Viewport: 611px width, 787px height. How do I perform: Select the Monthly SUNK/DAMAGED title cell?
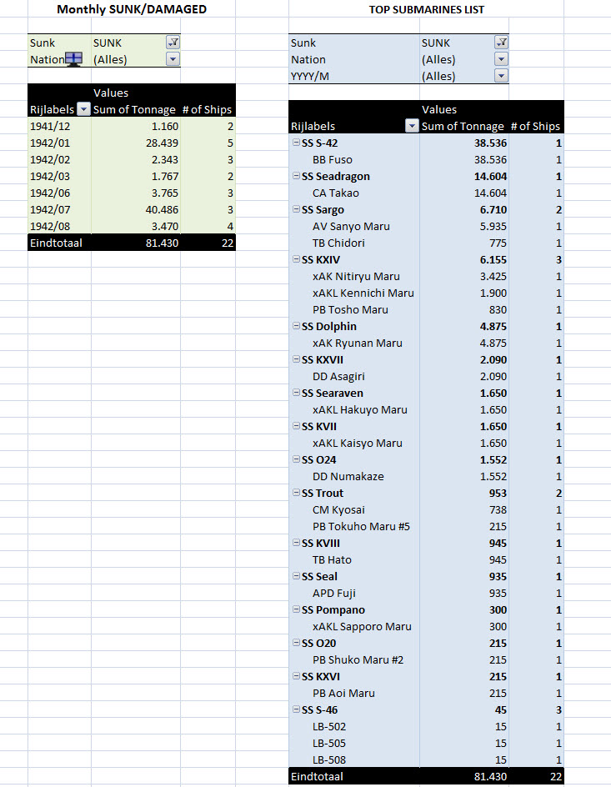coord(132,9)
